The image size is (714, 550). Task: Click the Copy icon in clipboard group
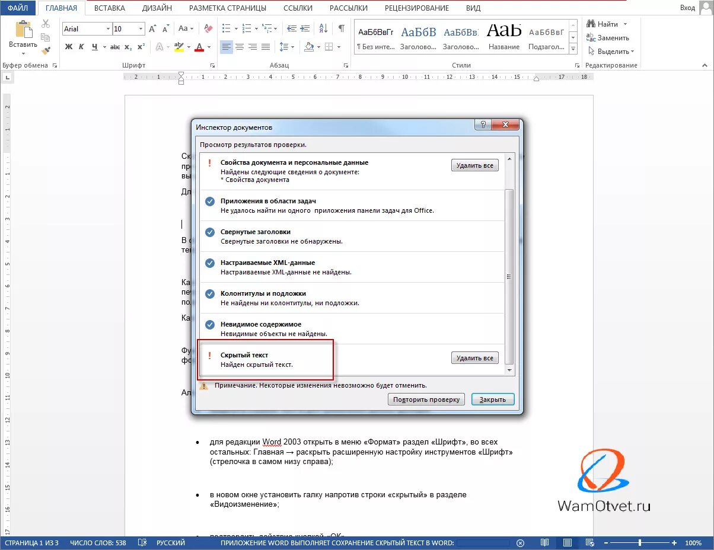(46, 37)
